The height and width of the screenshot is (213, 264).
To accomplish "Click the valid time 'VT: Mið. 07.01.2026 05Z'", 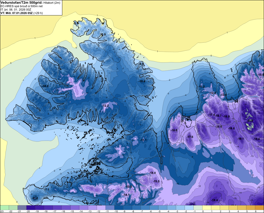I will (x=16, y=13).
